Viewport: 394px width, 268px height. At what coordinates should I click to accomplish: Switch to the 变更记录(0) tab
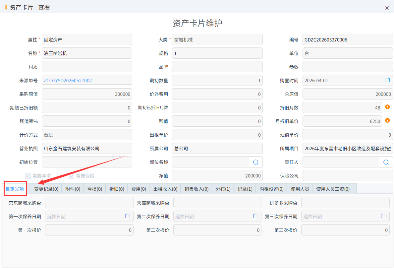pyautogui.click(x=46, y=189)
